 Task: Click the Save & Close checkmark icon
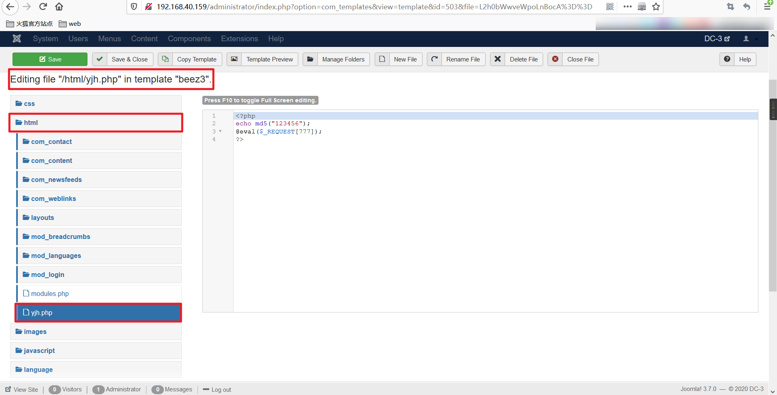[100, 59]
